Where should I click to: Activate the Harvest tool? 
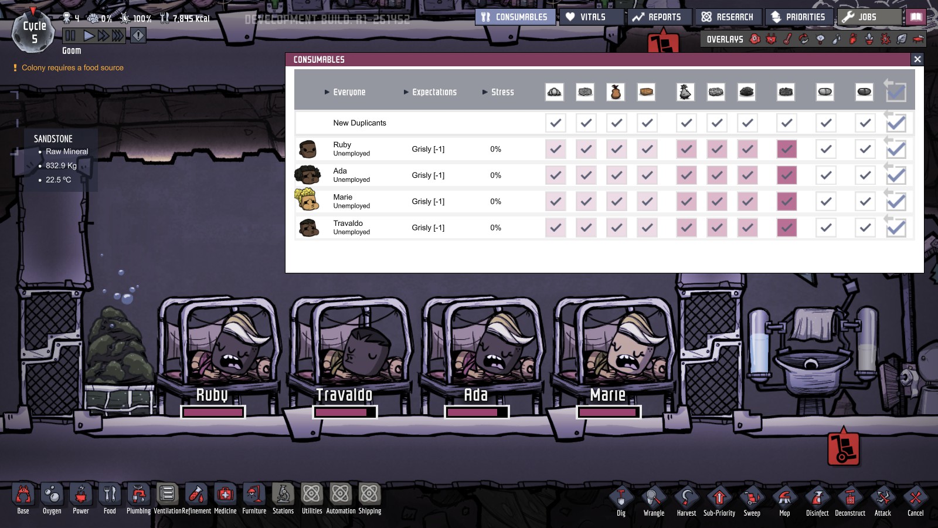tap(686, 502)
